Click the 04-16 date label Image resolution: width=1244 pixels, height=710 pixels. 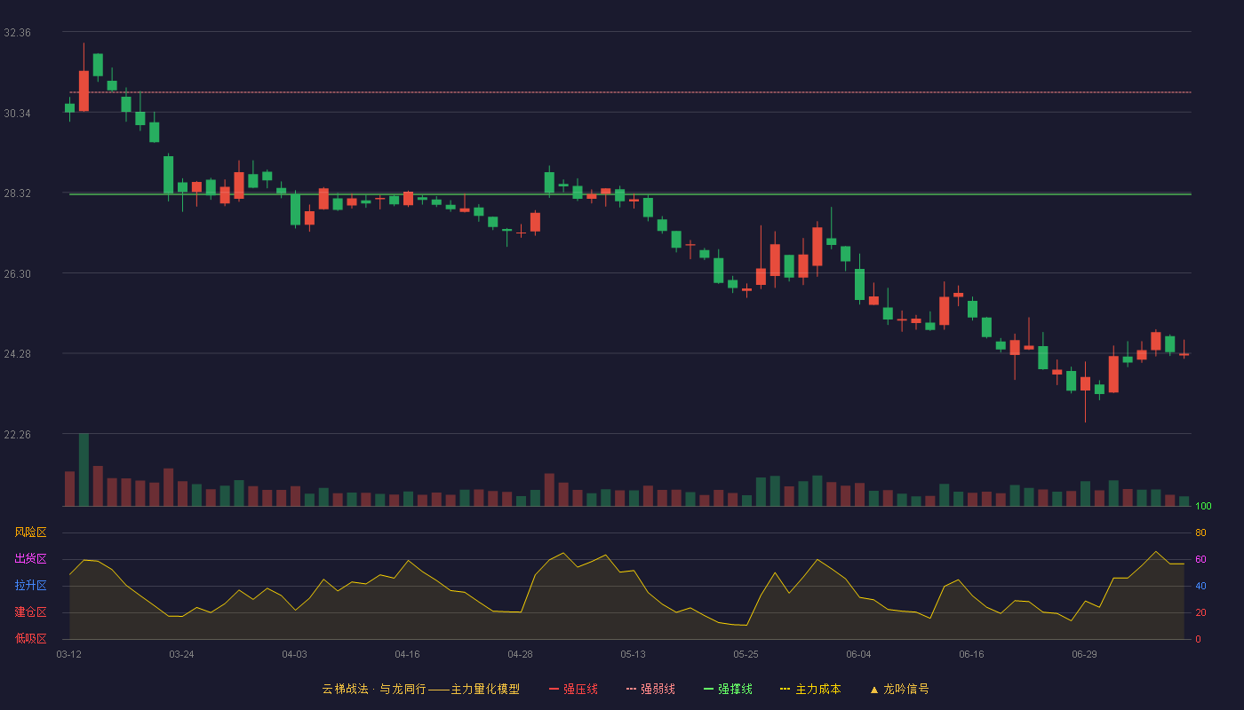point(407,654)
